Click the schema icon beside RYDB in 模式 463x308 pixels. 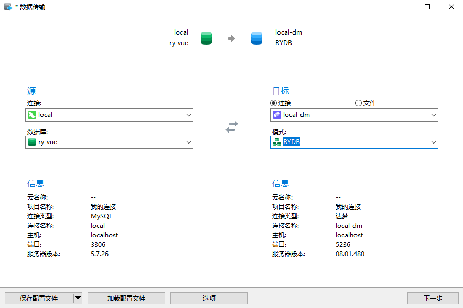tap(277, 142)
